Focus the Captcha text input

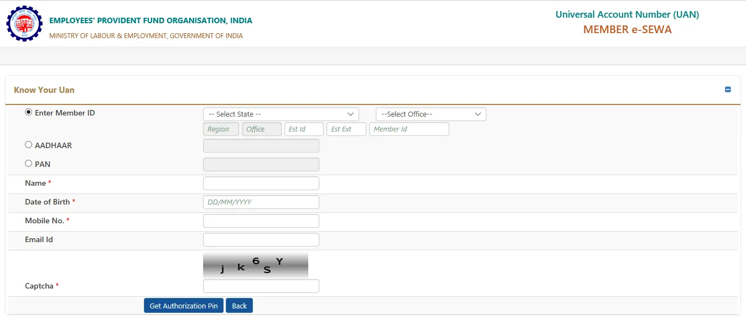click(261, 286)
